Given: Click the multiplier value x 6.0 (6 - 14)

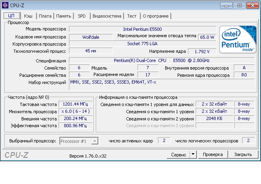Looking at the screenshot, I should point(75,111).
